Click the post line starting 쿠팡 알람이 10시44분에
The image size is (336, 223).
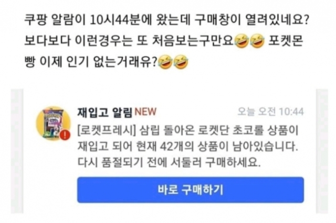pyautogui.click(x=167, y=20)
